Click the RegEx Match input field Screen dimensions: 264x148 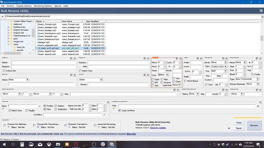tap(43, 62)
